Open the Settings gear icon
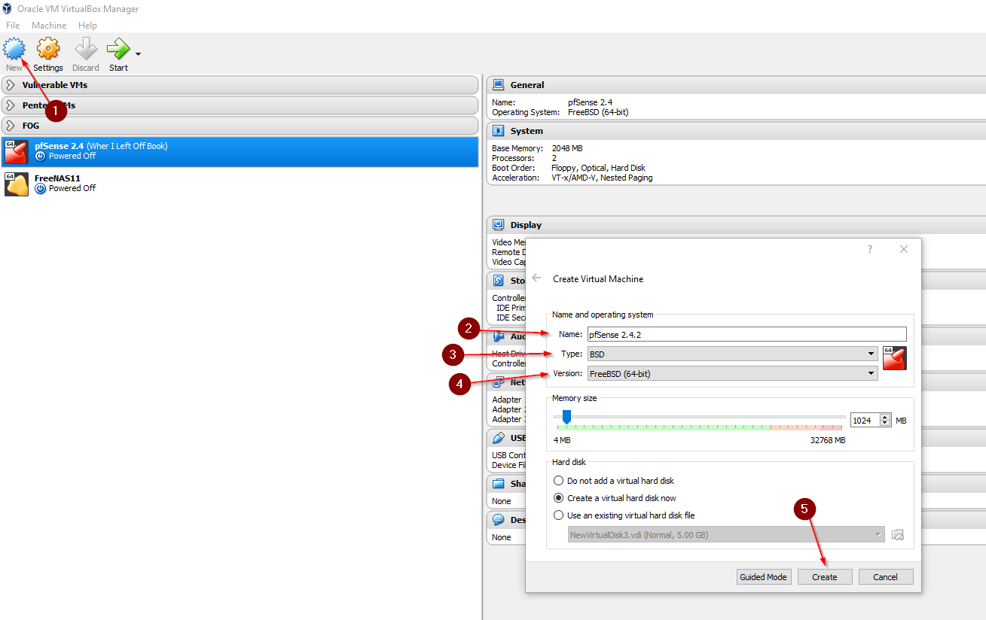This screenshot has height=620, width=986. [48, 50]
